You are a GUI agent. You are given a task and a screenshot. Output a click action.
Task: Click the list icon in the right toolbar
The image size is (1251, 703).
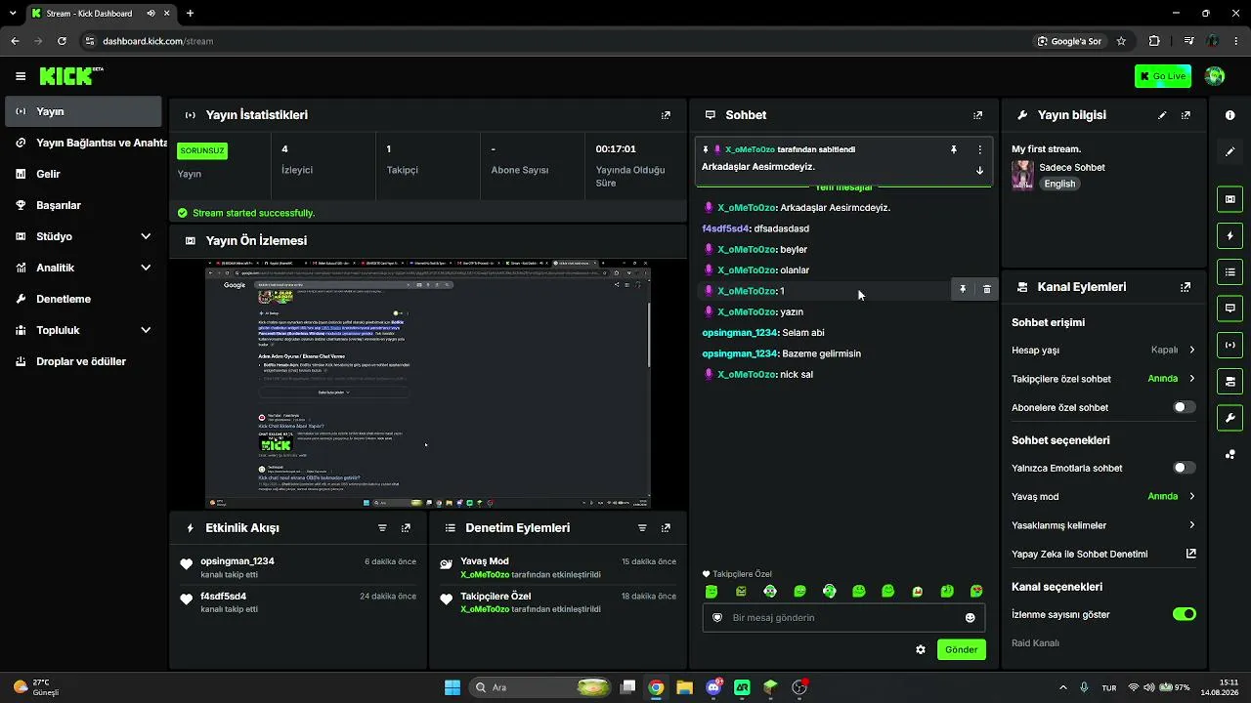click(x=1230, y=271)
